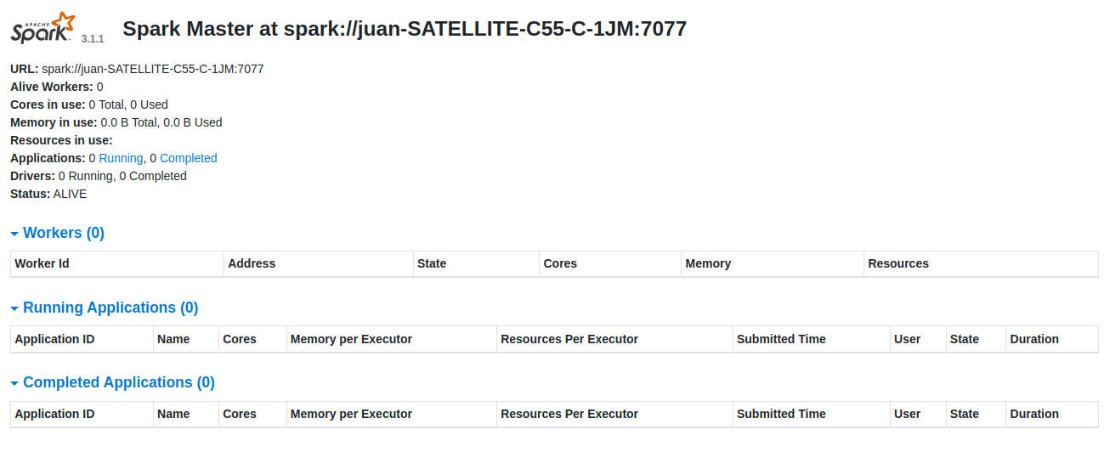Image resolution: width=1104 pixels, height=452 pixels.
Task: Open the Running applications link
Action: (x=121, y=158)
